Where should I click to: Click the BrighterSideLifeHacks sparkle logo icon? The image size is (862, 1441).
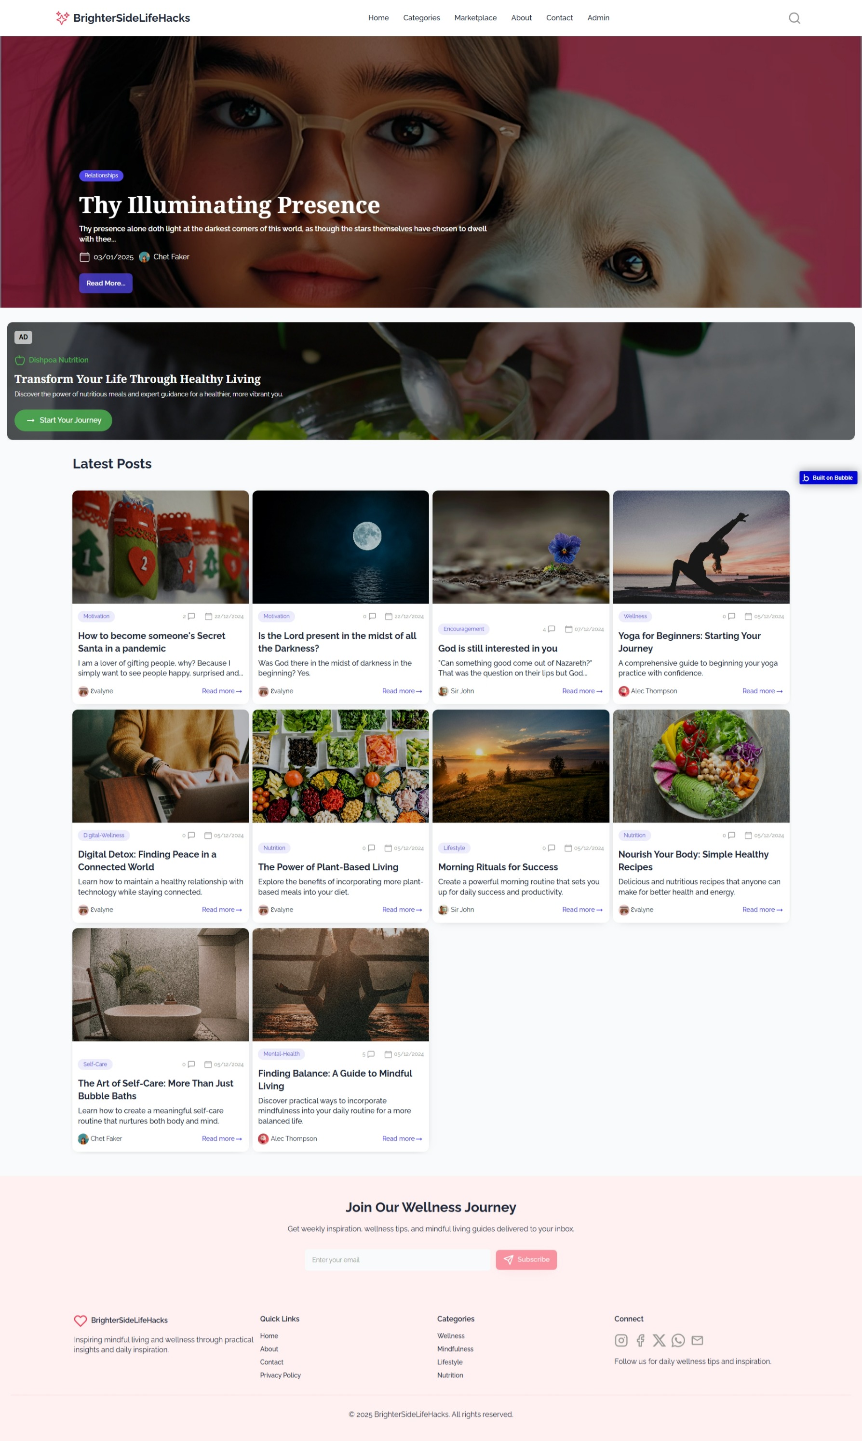tap(62, 18)
